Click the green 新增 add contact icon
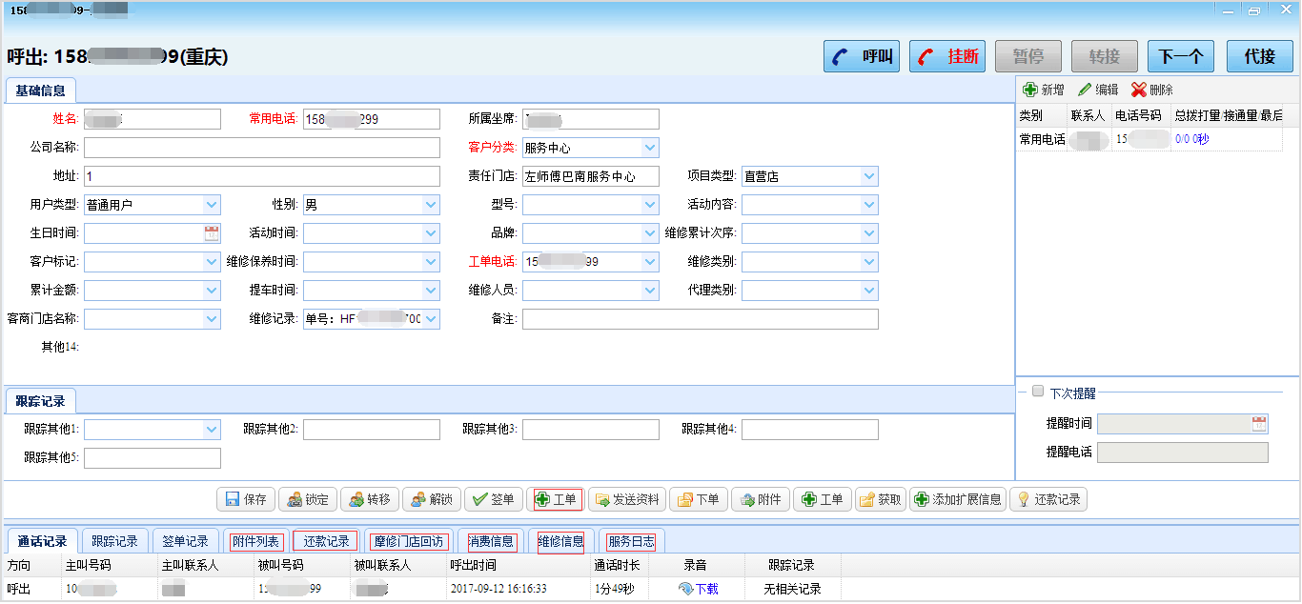 (1030, 90)
